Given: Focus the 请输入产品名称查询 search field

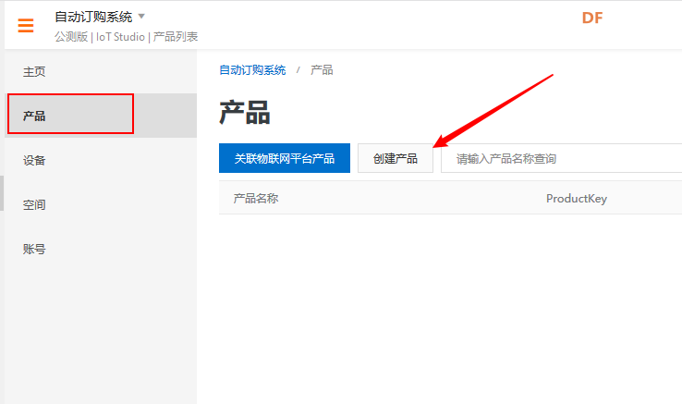Looking at the screenshot, I should coord(562,158).
